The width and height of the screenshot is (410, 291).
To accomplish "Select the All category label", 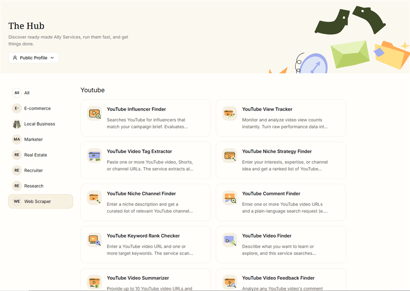I will 27,93.
